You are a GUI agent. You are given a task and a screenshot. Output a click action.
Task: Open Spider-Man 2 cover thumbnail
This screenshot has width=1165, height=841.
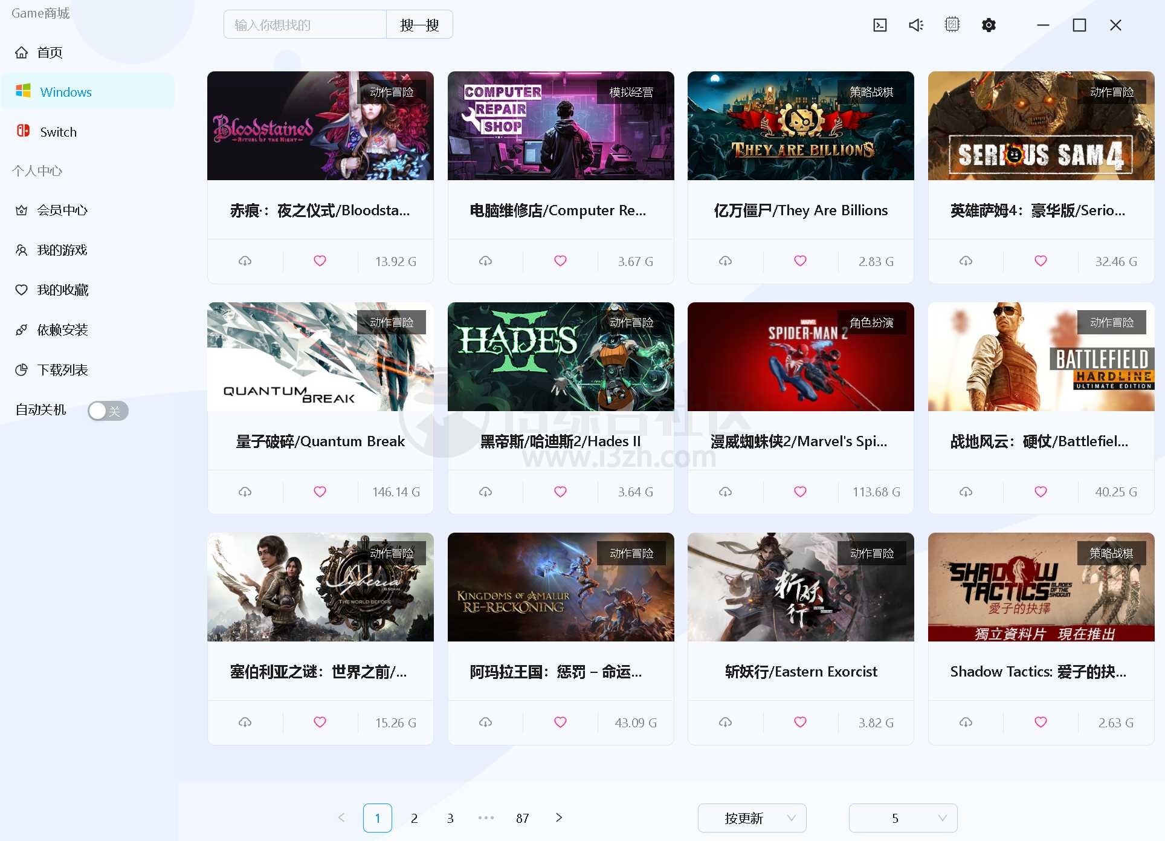(801, 357)
